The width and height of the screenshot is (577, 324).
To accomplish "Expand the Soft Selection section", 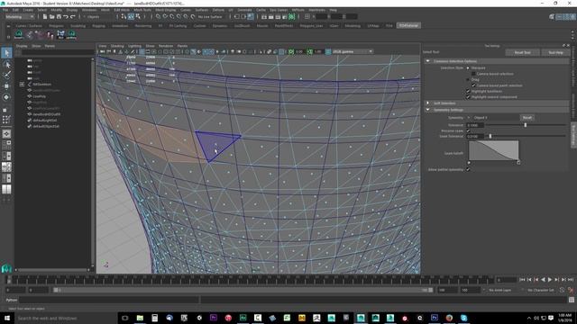I will (428, 103).
